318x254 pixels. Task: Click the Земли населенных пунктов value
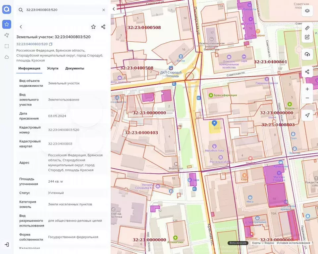(x=70, y=204)
